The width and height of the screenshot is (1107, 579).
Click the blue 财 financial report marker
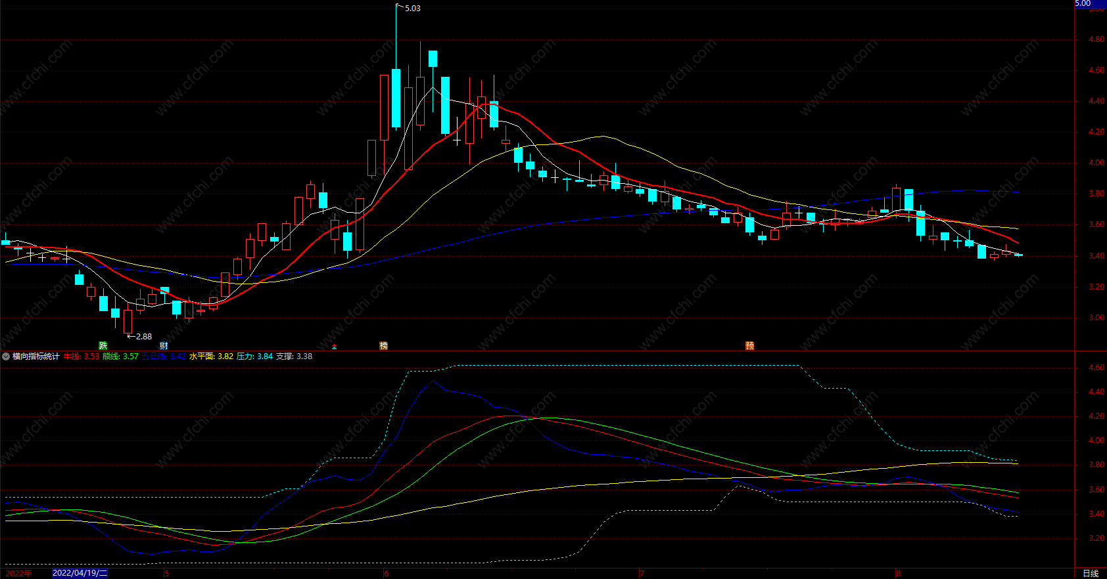coord(164,345)
